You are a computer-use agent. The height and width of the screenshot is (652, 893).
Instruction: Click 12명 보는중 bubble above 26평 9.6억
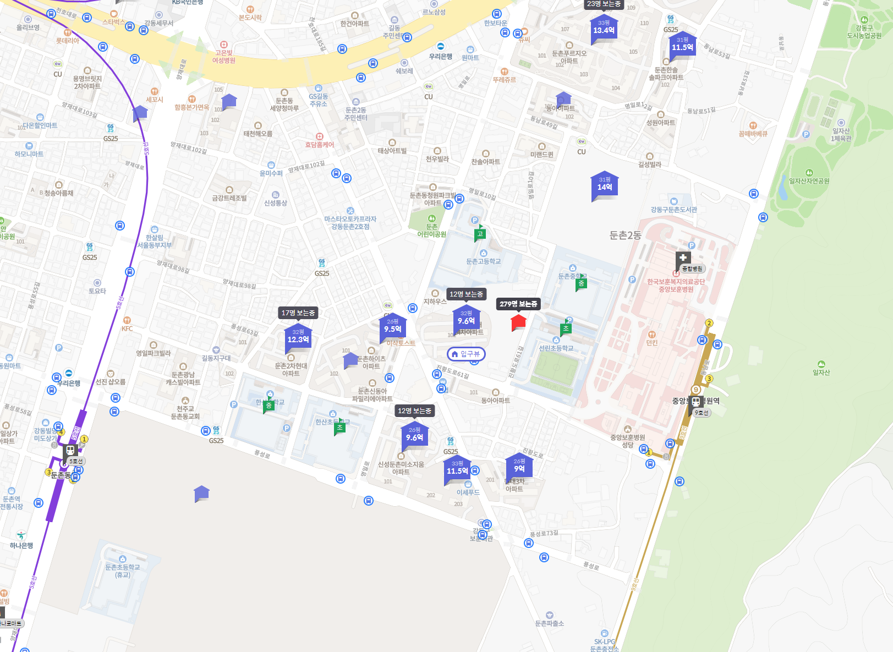click(x=414, y=410)
